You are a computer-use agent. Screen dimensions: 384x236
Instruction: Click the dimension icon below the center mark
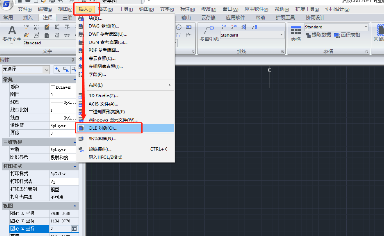click(x=178, y=35)
